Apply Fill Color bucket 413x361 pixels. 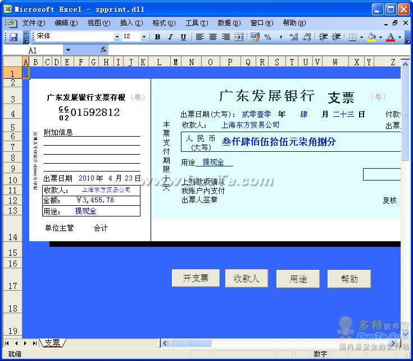tap(371, 37)
